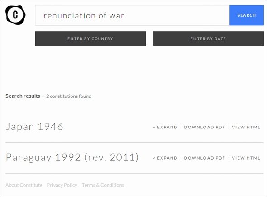View the Japan 1946 HTML
Image resolution: width=267 pixels, height=197 pixels.
pos(246,127)
